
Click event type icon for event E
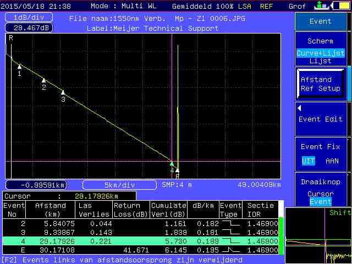(x=230, y=250)
